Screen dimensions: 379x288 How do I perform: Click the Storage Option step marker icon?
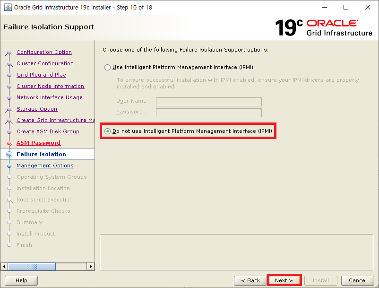click(x=9, y=109)
